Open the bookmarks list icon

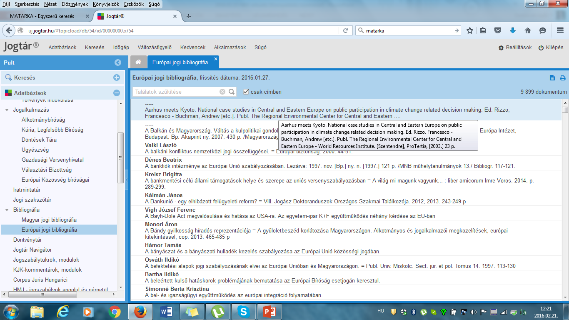point(483,30)
